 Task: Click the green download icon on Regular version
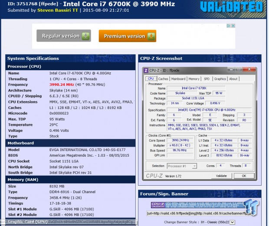(x=85, y=36)
